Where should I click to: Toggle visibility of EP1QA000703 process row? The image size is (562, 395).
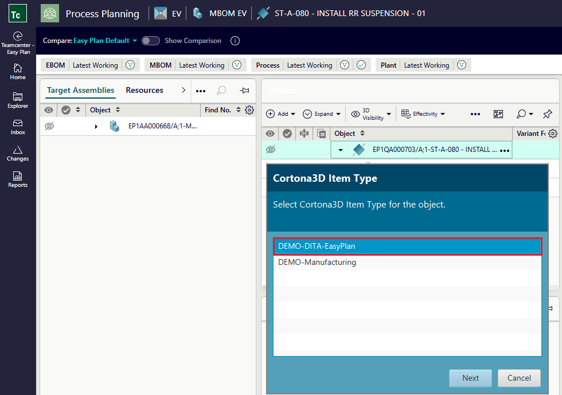[x=271, y=150]
